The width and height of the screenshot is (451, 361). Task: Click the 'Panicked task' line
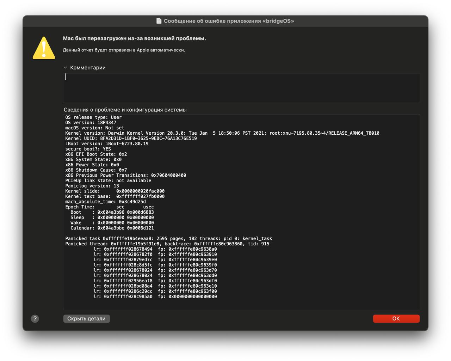click(169, 239)
